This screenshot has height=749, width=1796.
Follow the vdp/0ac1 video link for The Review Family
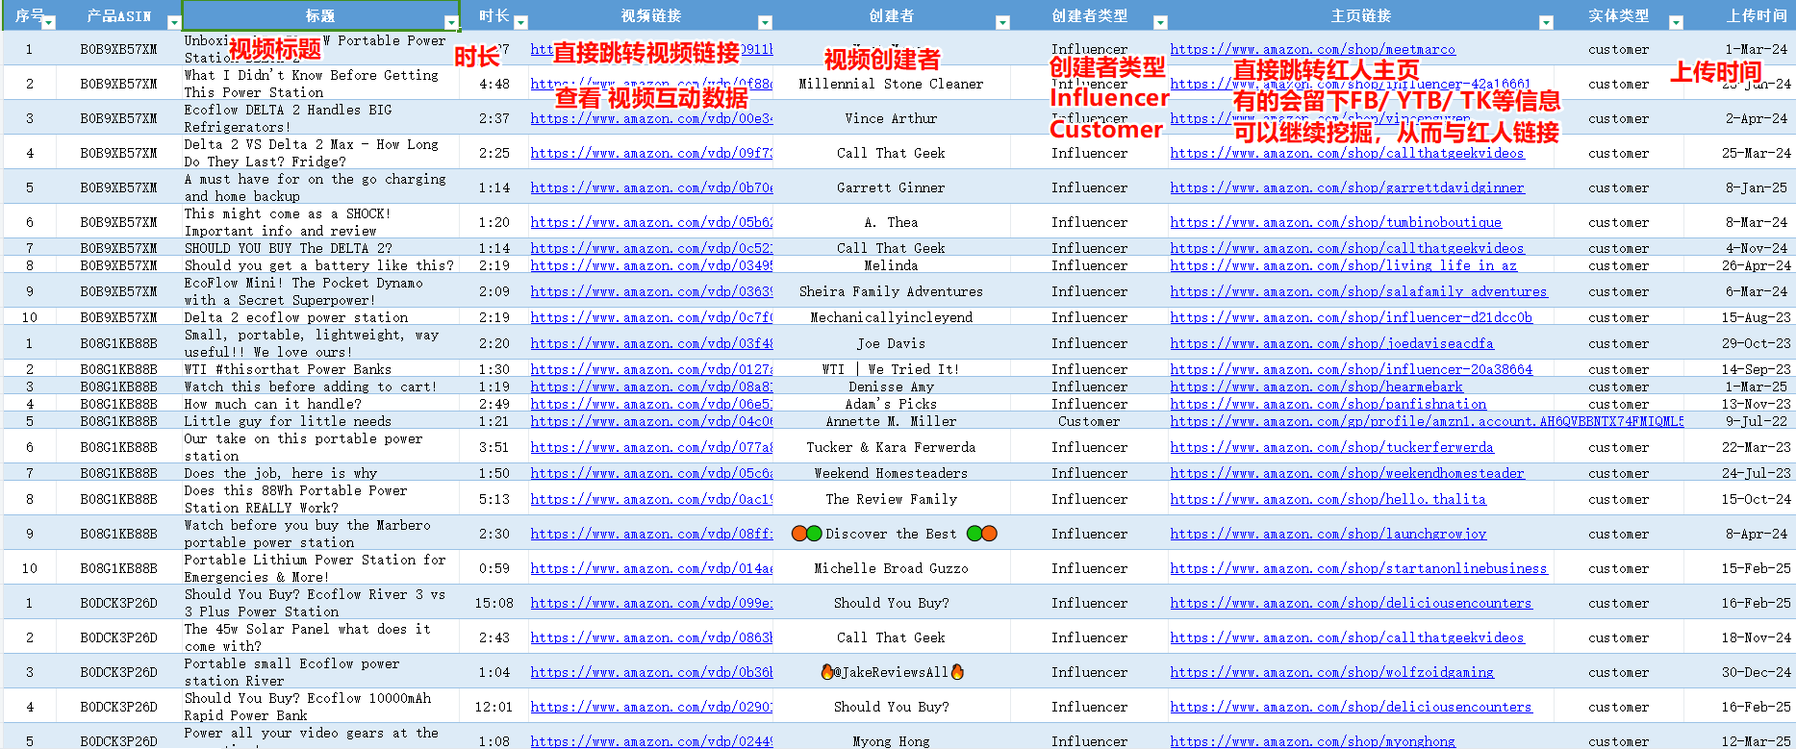(651, 499)
